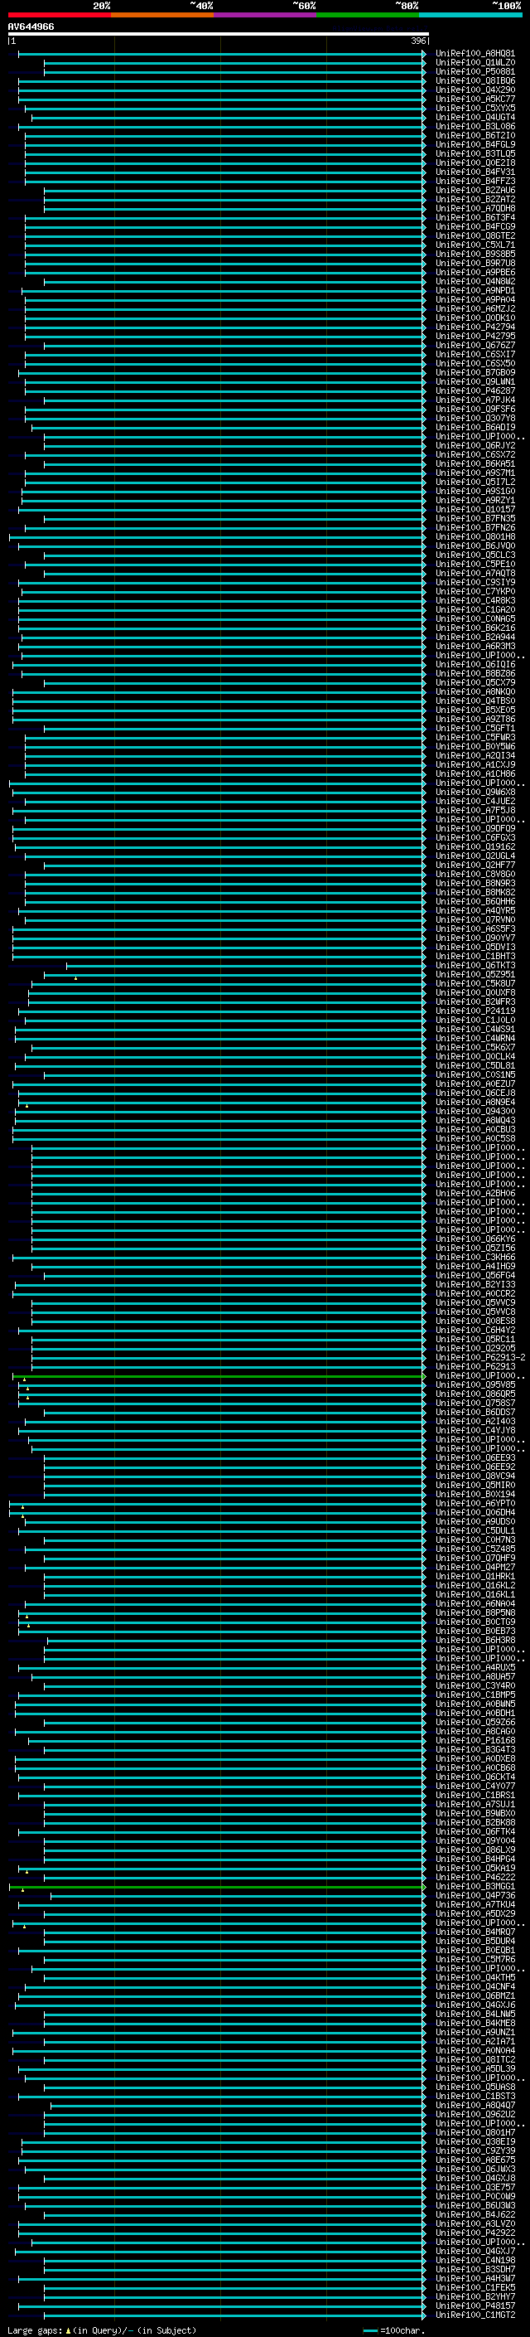Screen dimensions: 530x2337
Task: Select the UniRef100_A4RUX5 label
Action: 475,1666
